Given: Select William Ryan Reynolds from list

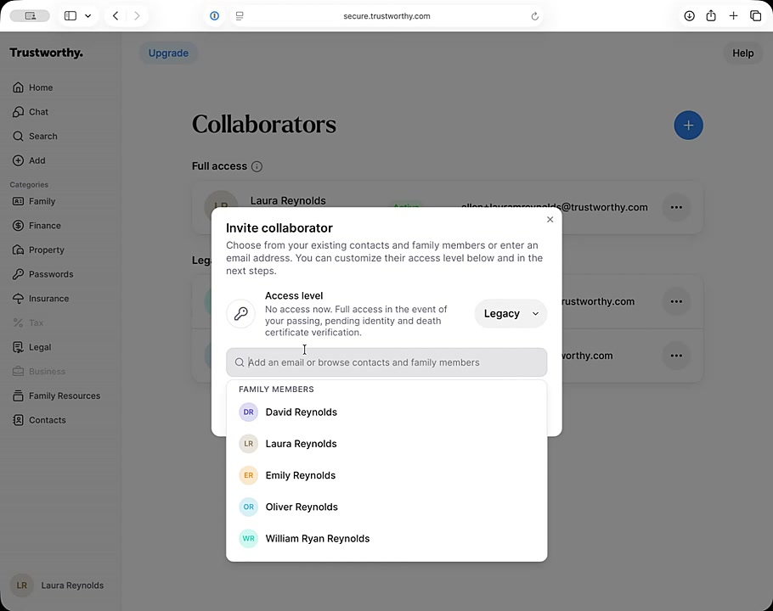Looking at the screenshot, I should 317,539.
